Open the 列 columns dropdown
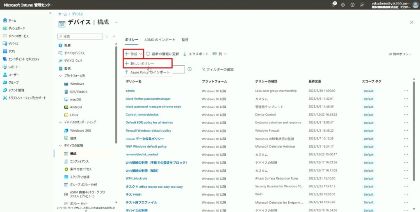 (220, 54)
